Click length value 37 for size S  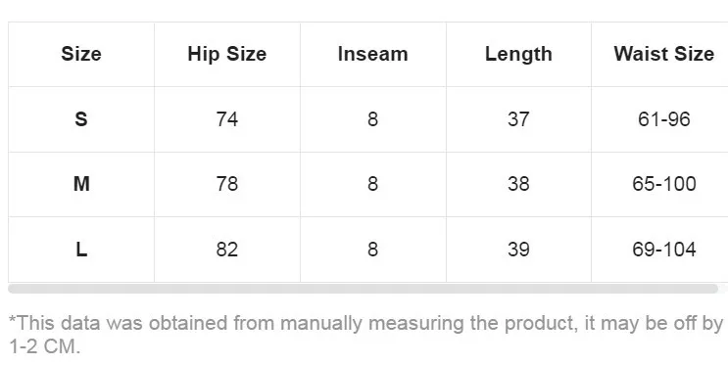point(518,119)
